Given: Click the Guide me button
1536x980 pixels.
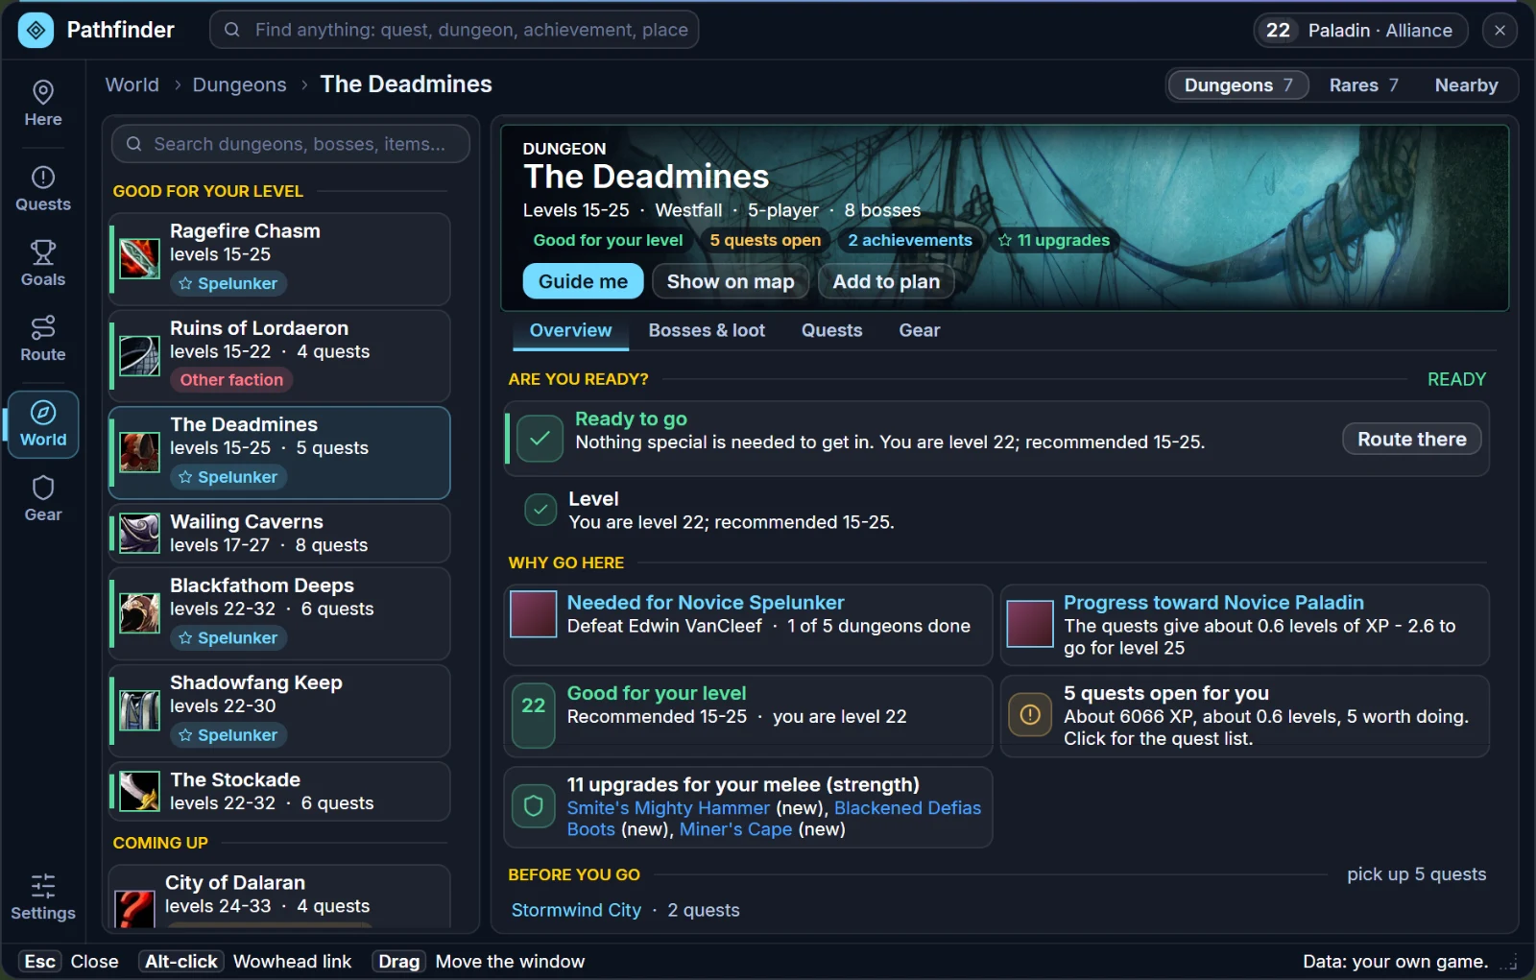Looking at the screenshot, I should [583, 281].
